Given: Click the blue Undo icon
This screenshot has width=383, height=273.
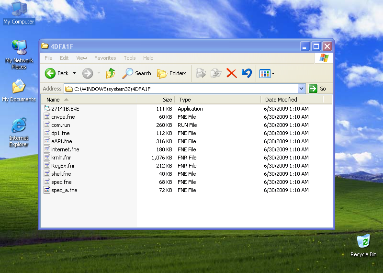Looking at the screenshot, I should pyautogui.click(x=247, y=73).
